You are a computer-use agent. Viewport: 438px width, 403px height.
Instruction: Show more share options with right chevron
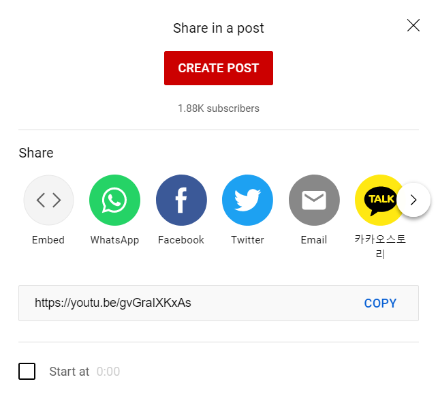coord(413,200)
